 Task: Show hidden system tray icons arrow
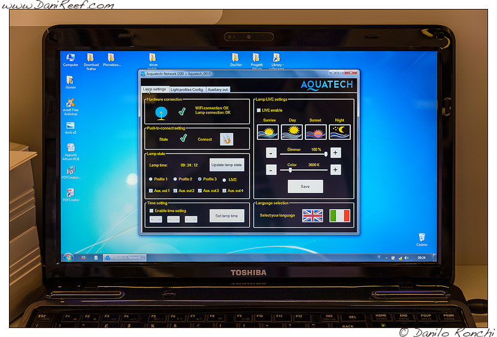coord(386,258)
